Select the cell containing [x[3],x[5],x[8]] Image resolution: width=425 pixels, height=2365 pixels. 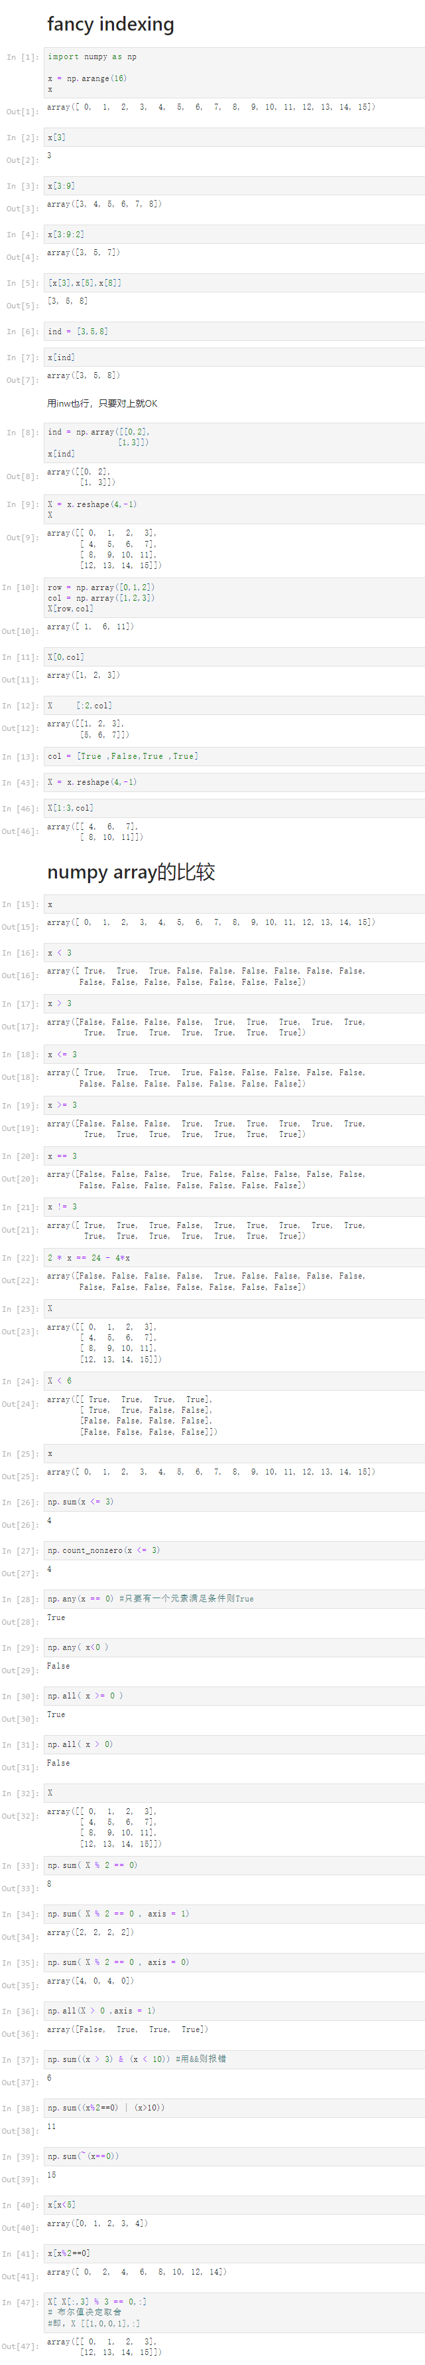(233, 283)
